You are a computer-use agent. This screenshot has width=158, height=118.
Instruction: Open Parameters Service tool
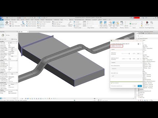click(x=23, y=24)
